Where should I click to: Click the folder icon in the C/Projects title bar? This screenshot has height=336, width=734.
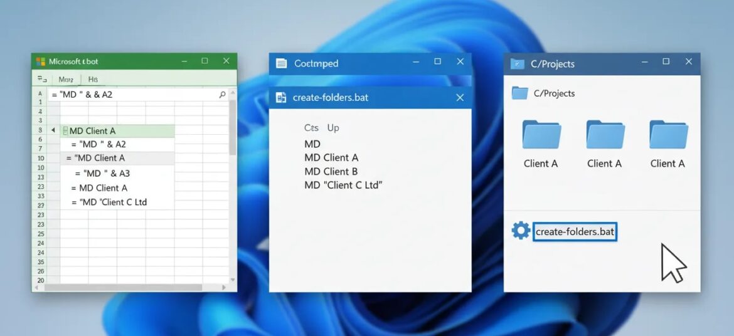(x=518, y=64)
